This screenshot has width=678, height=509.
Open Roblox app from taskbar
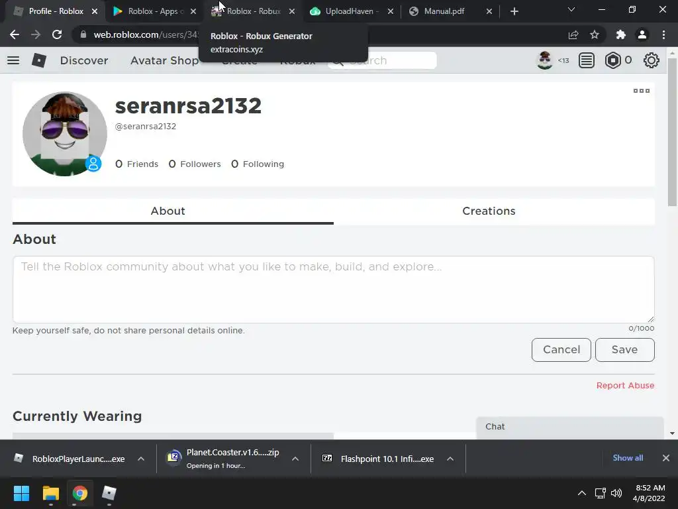(x=109, y=493)
